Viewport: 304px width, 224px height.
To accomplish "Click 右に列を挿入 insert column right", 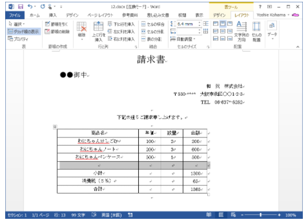I will (121, 39).
